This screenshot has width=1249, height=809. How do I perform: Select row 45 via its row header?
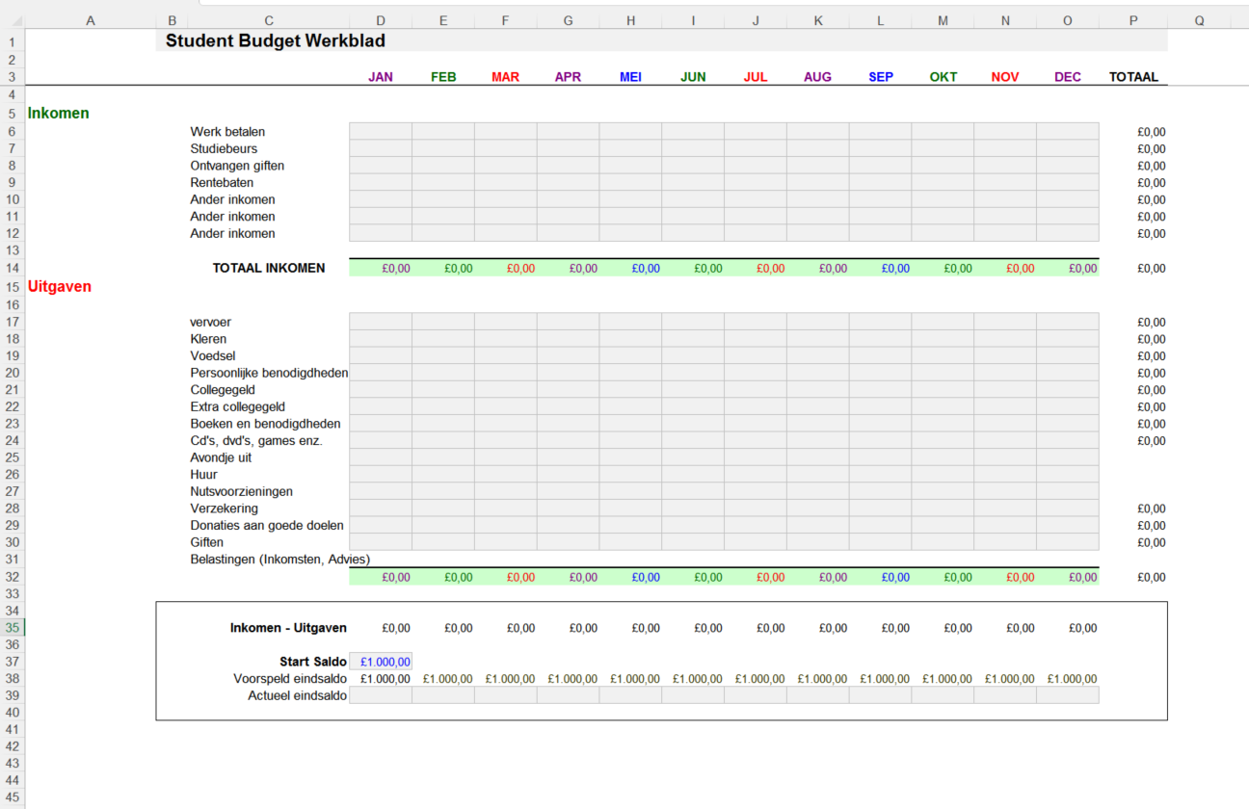coord(13,796)
